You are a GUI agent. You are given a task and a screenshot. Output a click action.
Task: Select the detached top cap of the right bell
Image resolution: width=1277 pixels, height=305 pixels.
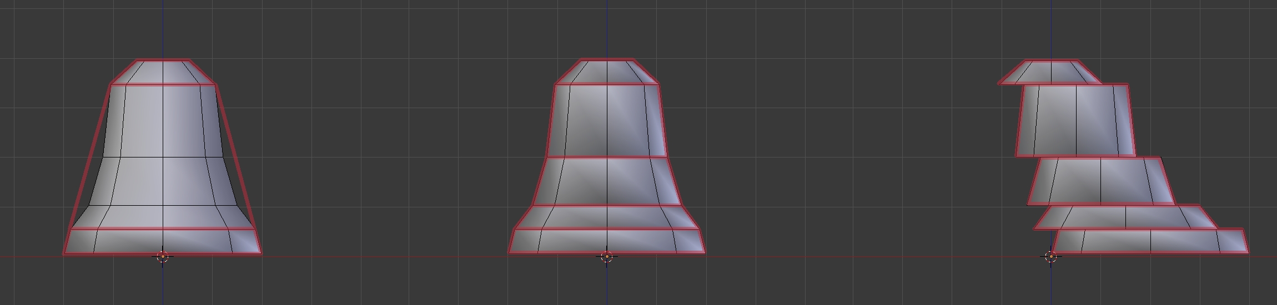(1050, 72)
